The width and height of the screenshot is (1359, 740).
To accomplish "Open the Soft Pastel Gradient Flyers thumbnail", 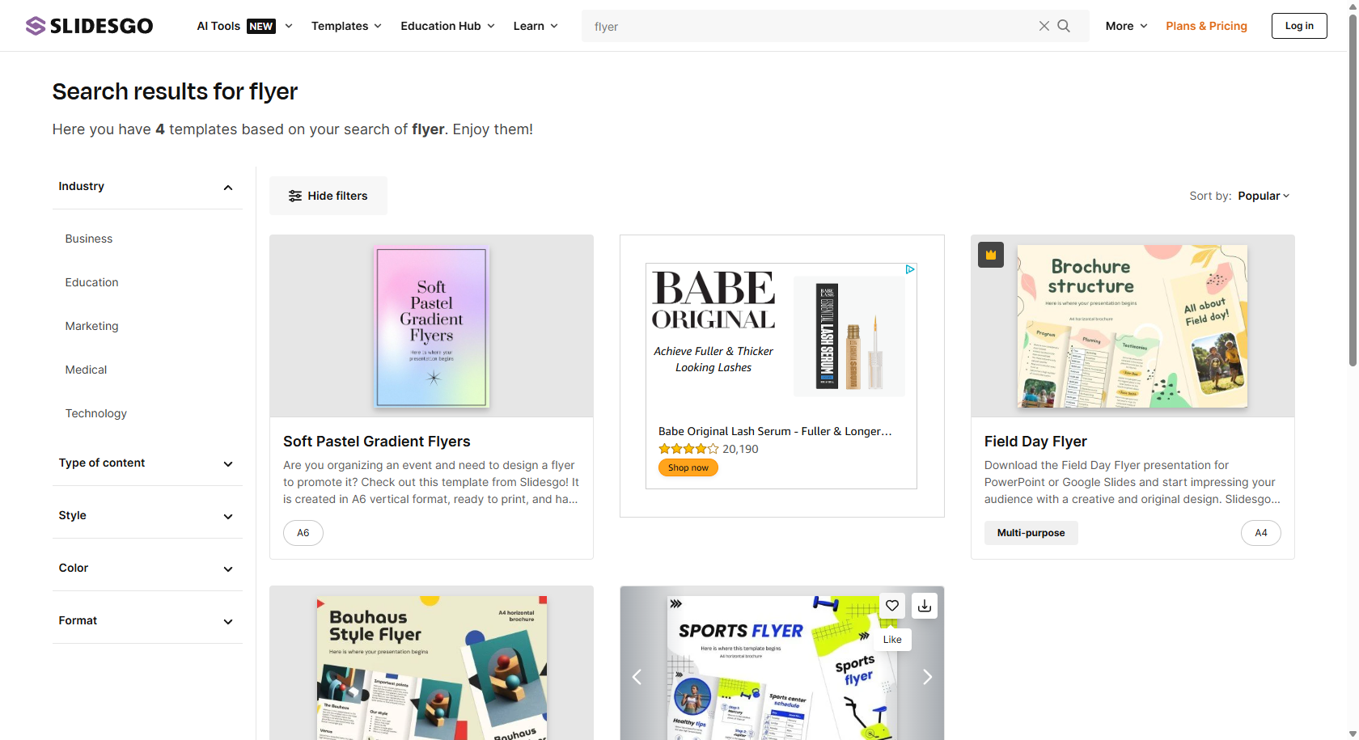I will click(x=431, y=326).
